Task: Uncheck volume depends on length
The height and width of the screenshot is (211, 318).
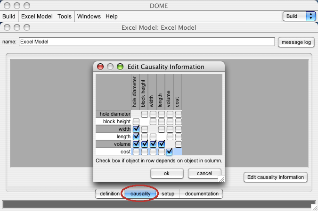Action: [x=162, y=144]
